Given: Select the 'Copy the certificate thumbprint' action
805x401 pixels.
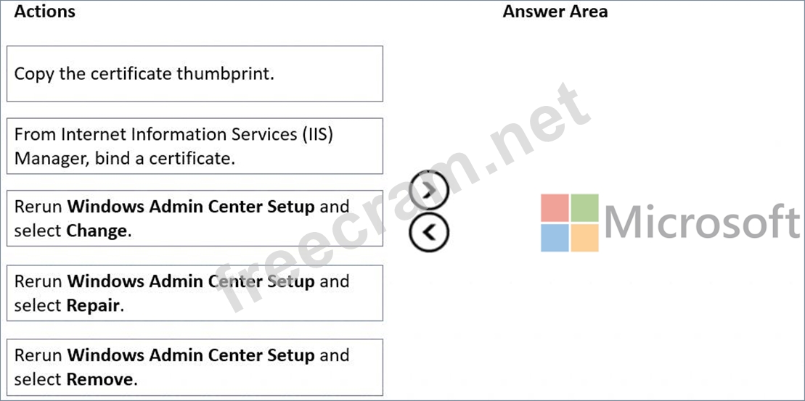Looking at the screenshot, I should pos(195,74).
